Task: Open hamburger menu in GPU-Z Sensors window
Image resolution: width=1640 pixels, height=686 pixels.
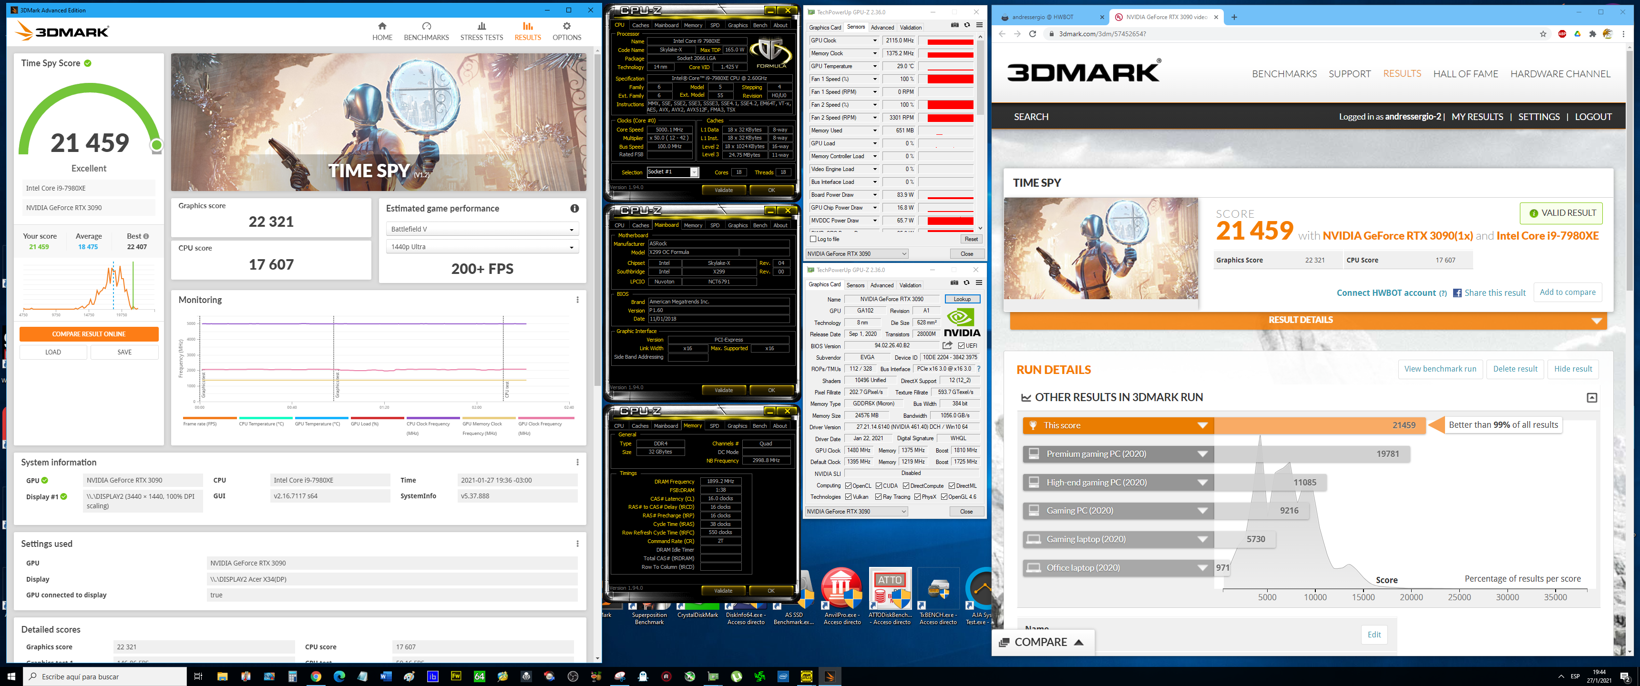Action: click(979, 25)
